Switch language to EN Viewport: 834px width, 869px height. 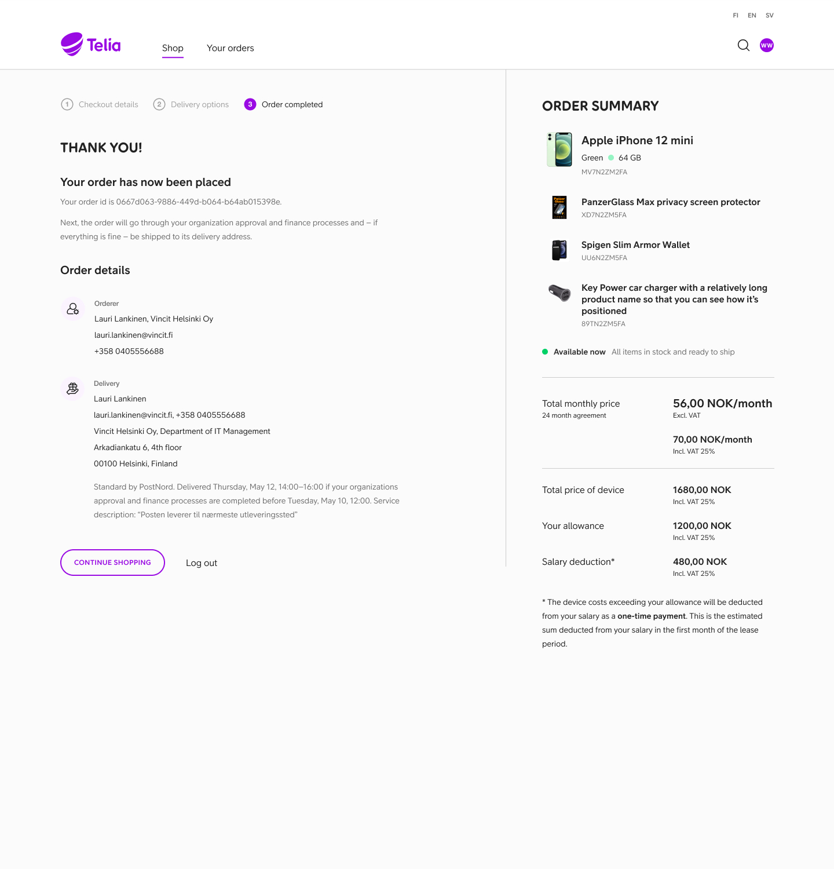click(752, 16)
